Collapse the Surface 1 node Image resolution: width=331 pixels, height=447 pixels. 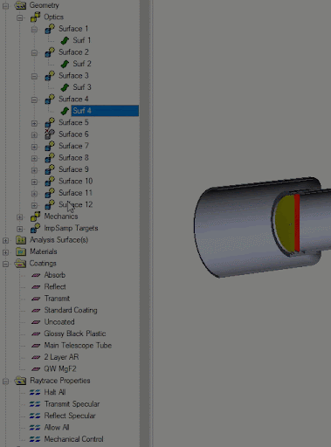point(34,29)
